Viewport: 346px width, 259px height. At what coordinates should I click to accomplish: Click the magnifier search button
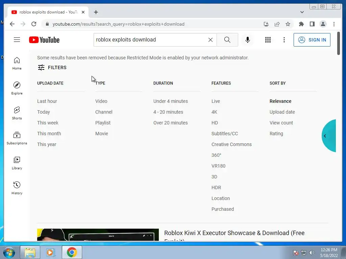(x=227, y=40)
